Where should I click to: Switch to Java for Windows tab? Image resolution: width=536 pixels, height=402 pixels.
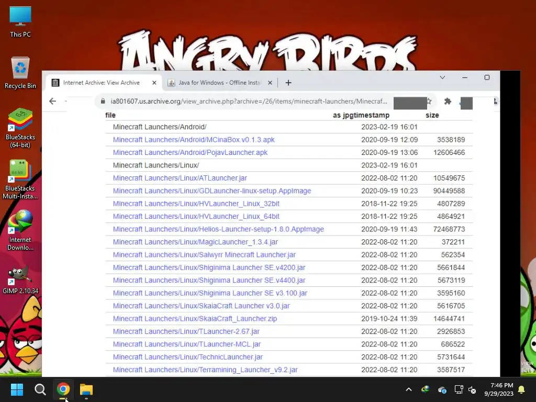tap(219, 83)
